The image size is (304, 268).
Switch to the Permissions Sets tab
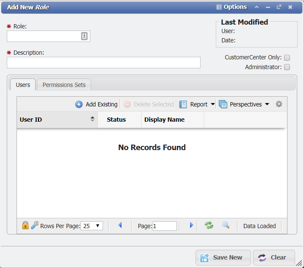tap(64, 85)
